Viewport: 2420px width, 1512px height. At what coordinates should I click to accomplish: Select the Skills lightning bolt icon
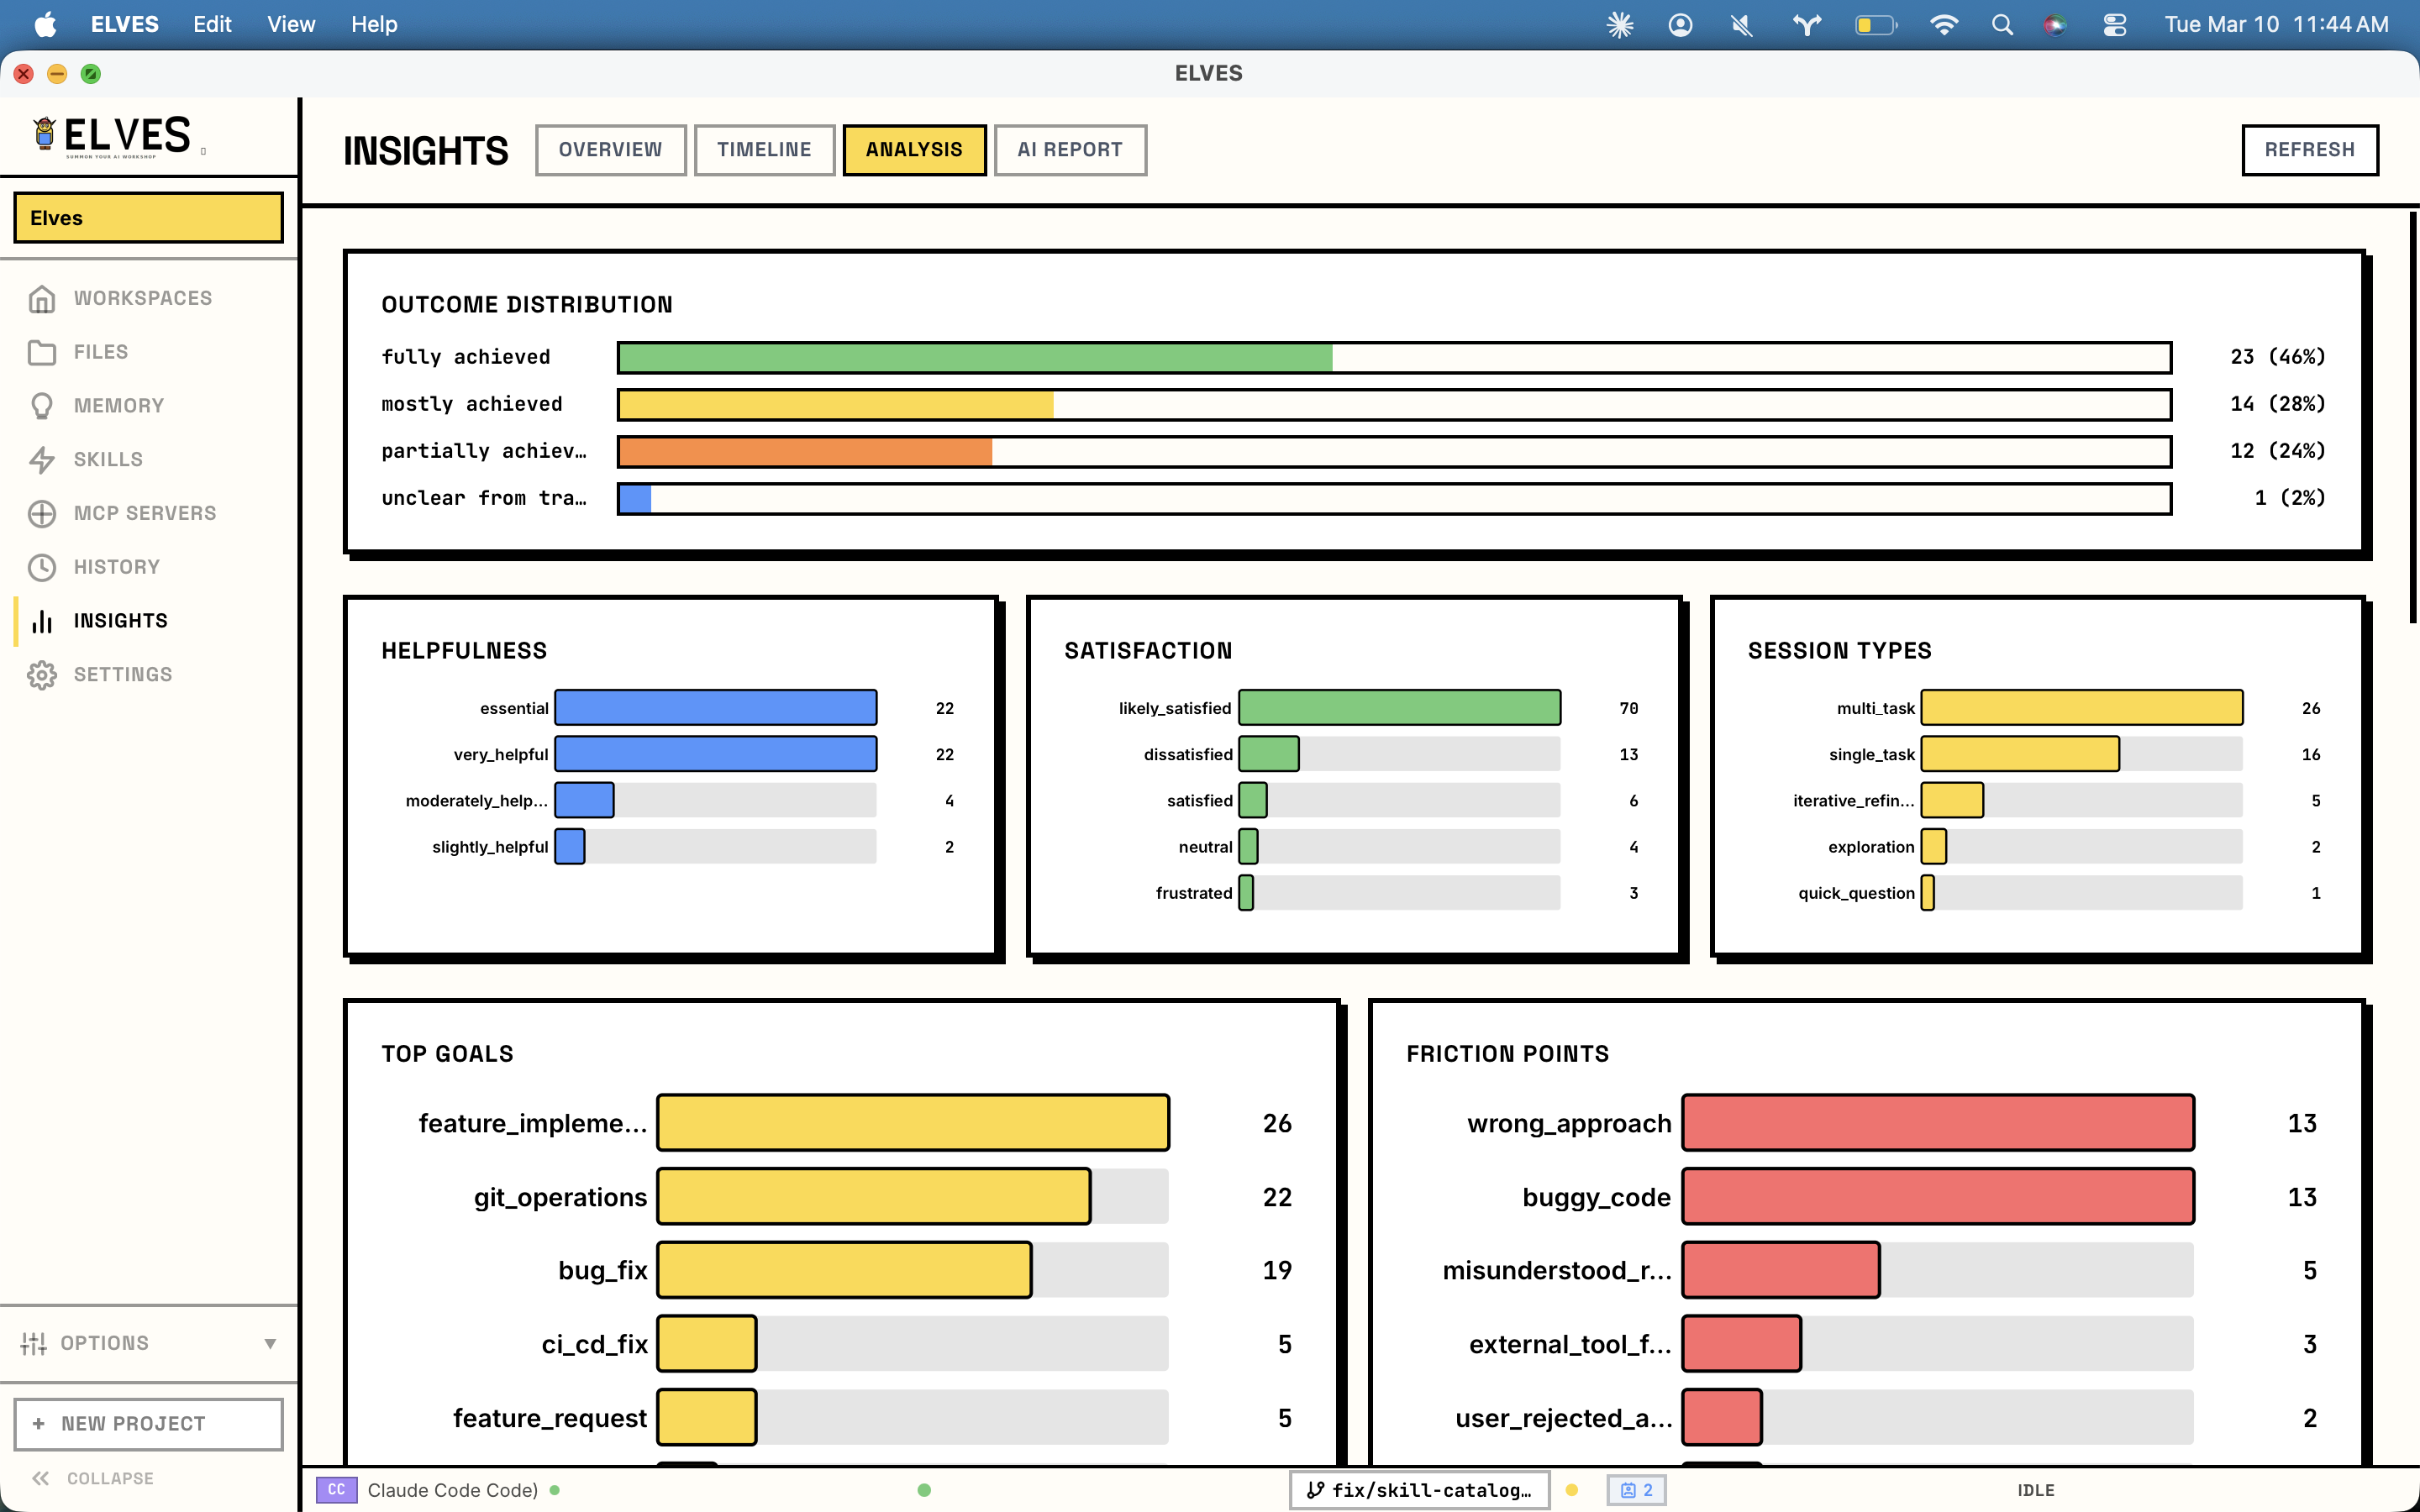click(x=41, y=459)
